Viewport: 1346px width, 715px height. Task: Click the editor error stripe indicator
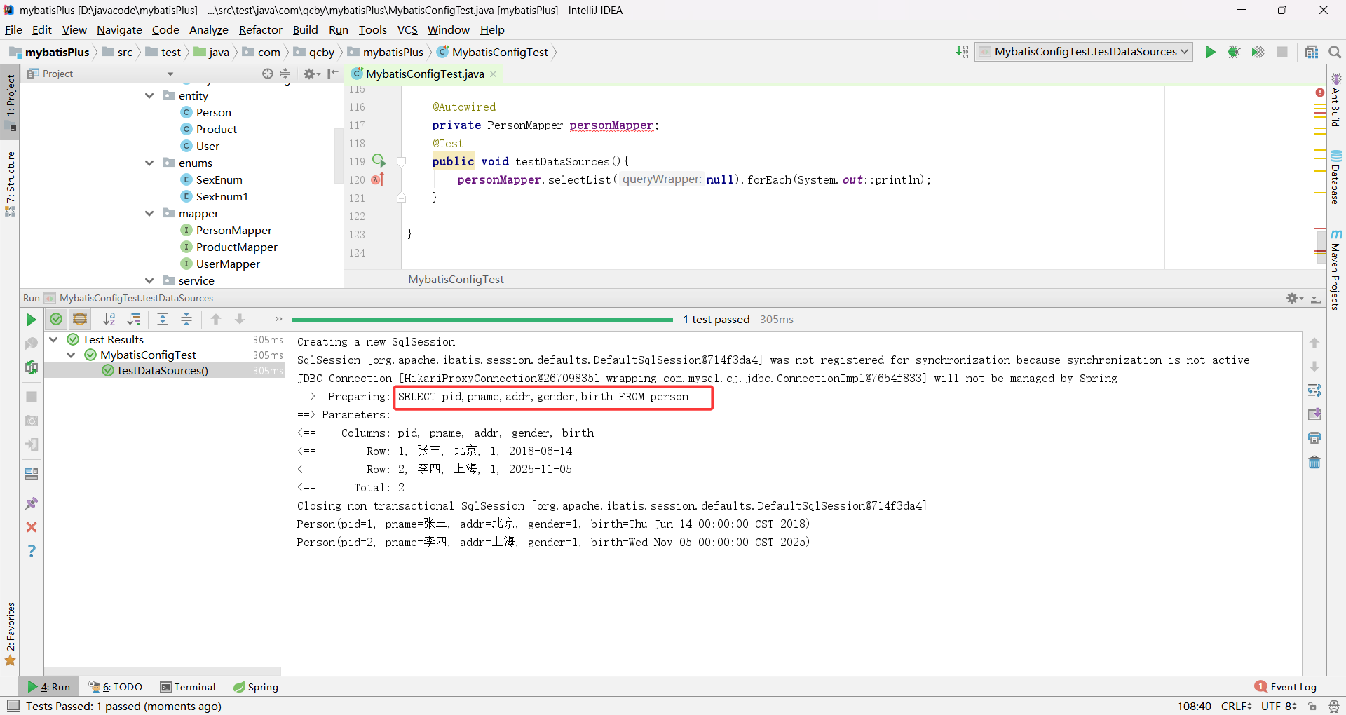point(1320,93)
